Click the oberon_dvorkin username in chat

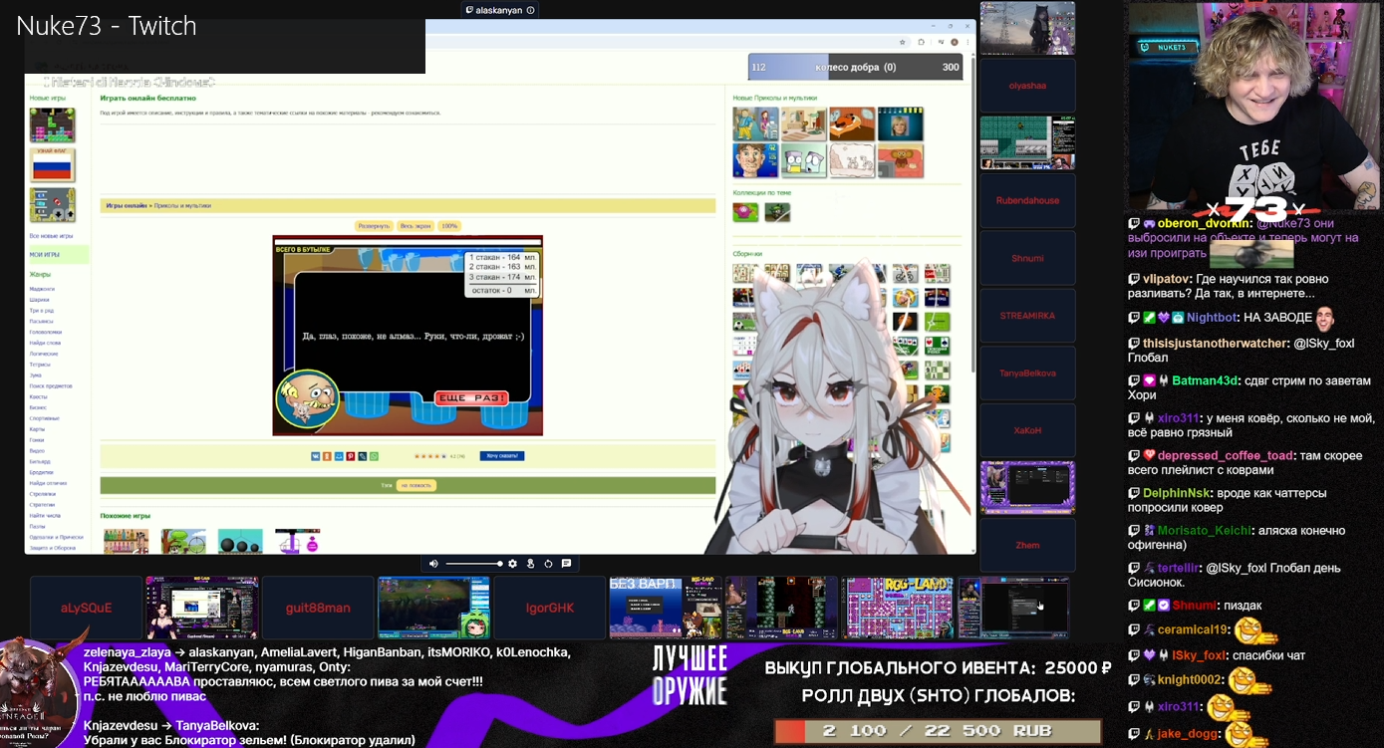tap(1206, 224)
